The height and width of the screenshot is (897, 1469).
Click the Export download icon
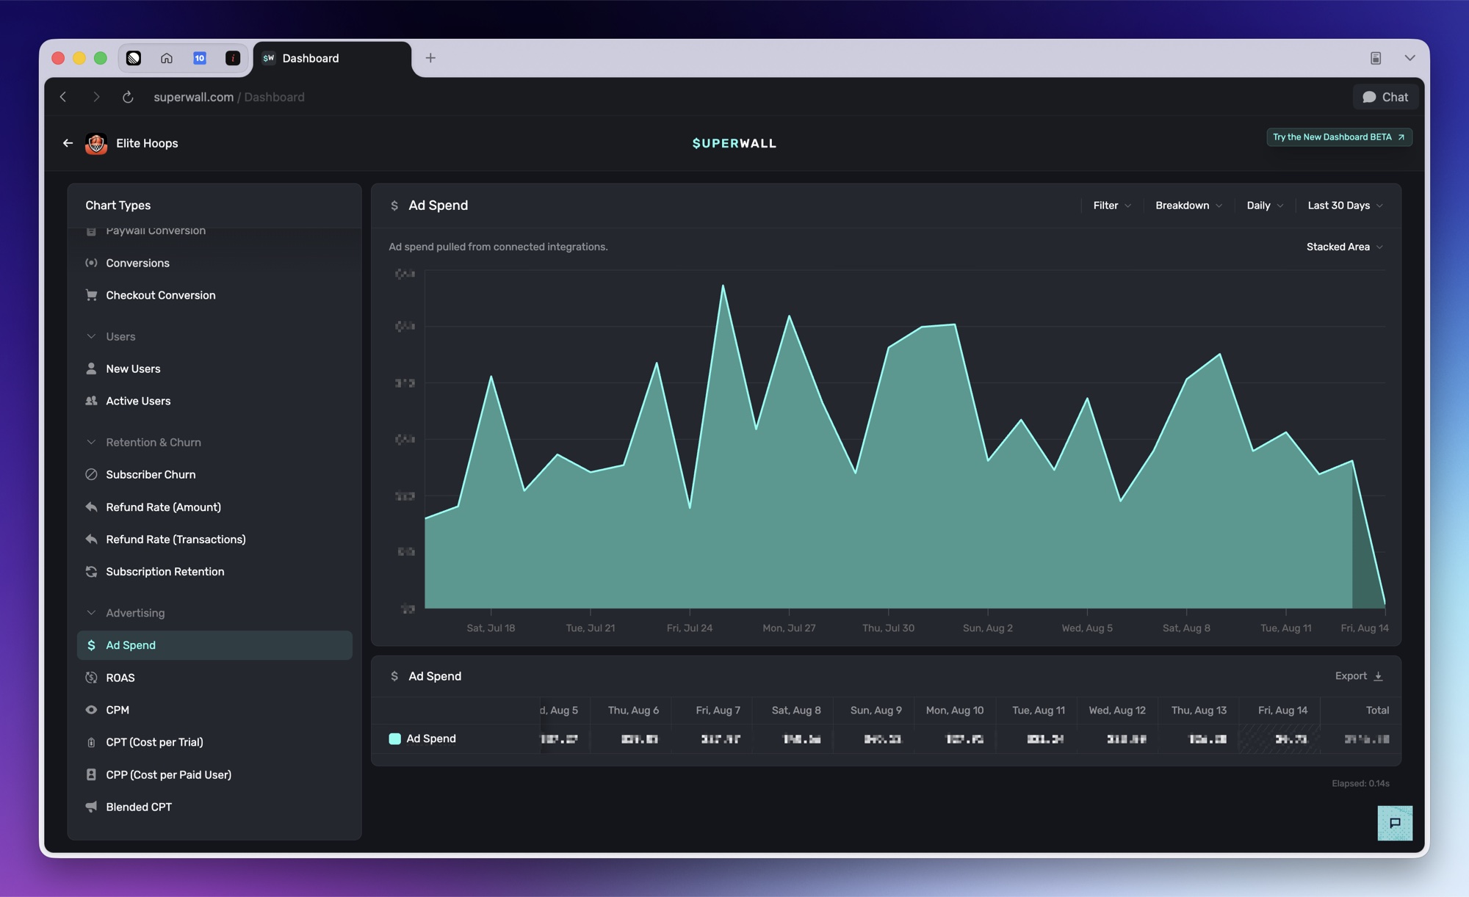point(1378,676)
